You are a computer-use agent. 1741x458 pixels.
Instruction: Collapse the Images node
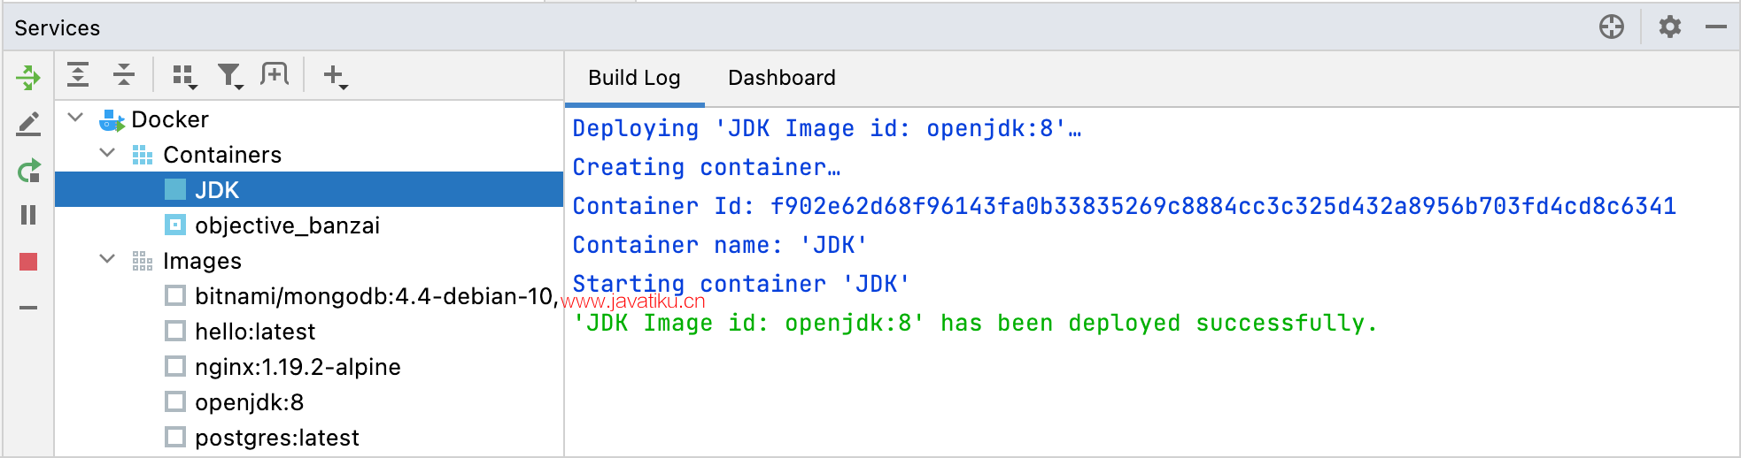click(x=107, y=259)
